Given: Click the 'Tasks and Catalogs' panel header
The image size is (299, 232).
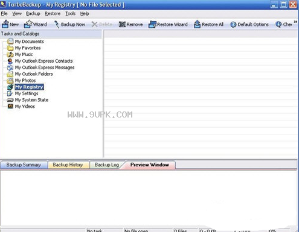Looking at the screenshot, I should [x=51, y=34].
